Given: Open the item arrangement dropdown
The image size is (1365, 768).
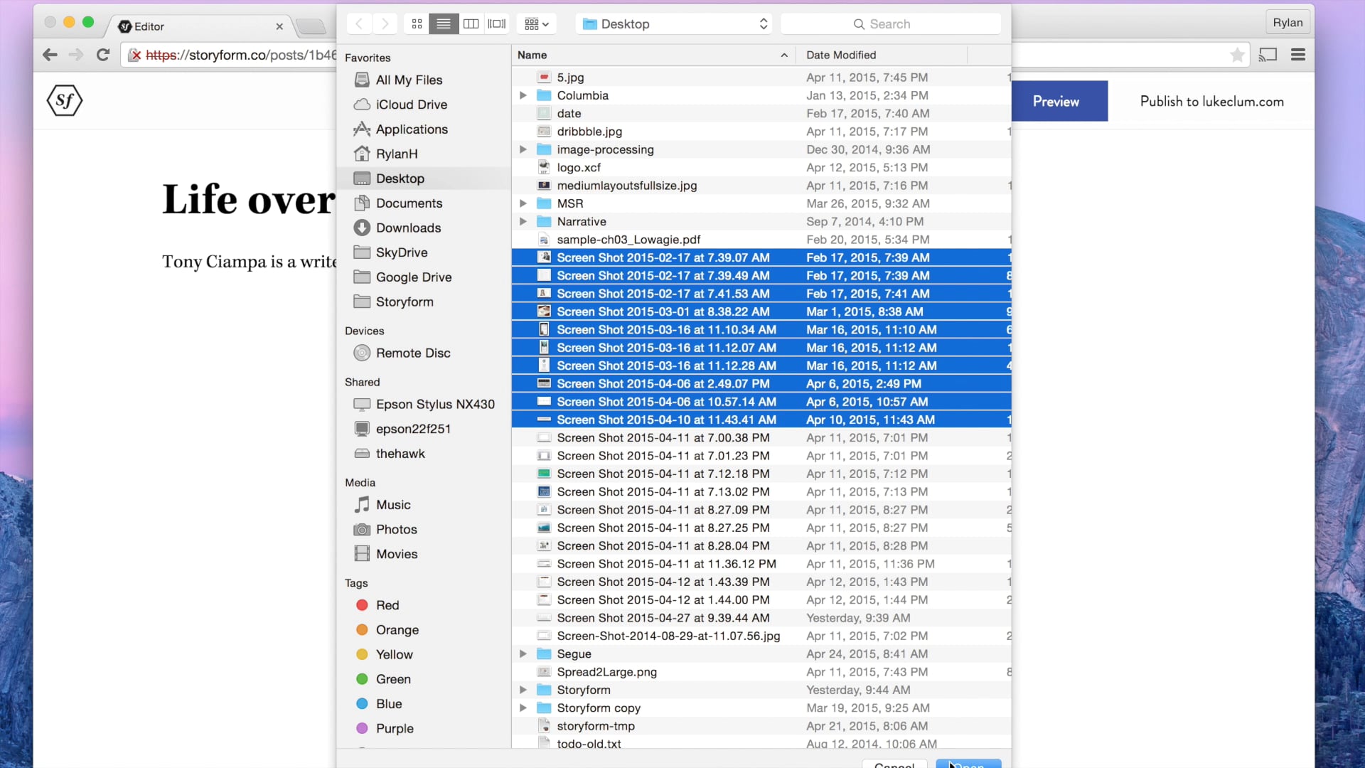Looking at the screenshot, I should point(537,24).
